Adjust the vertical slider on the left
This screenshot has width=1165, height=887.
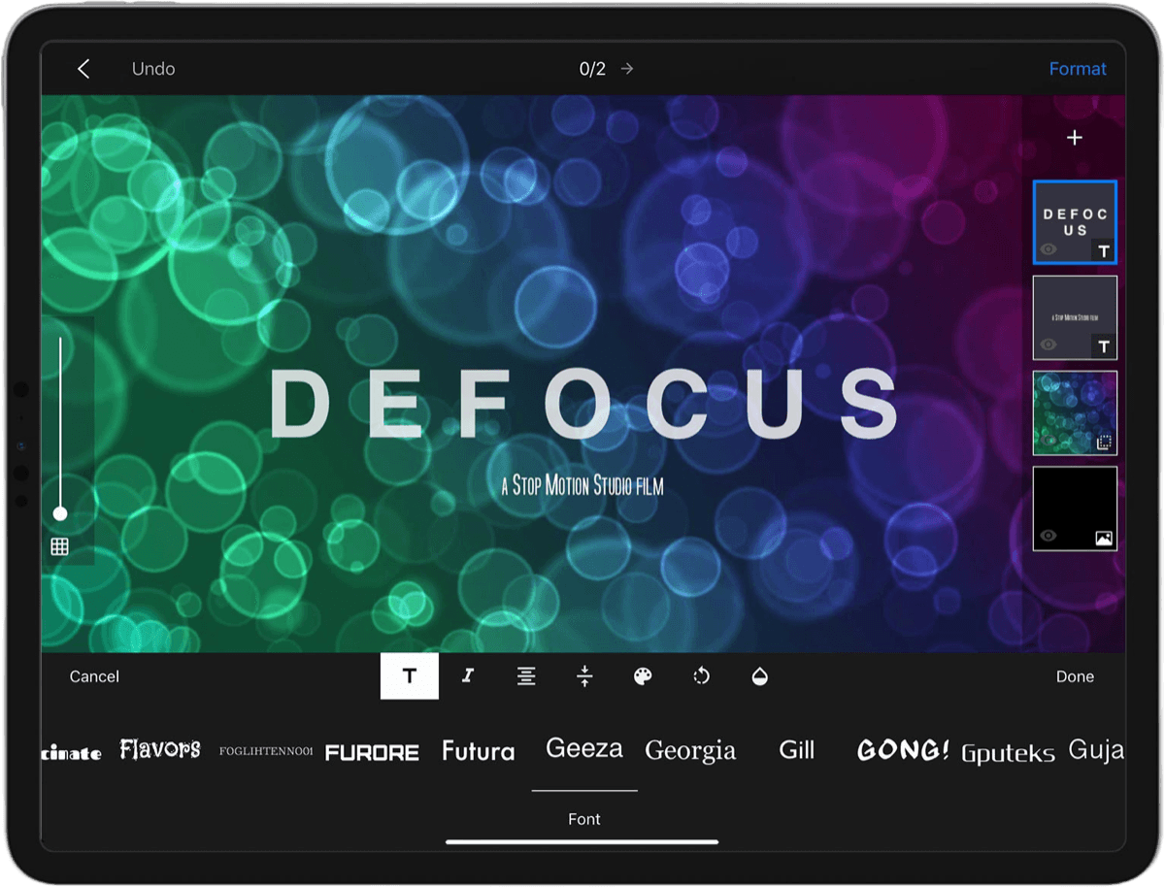tap(59, 512)
